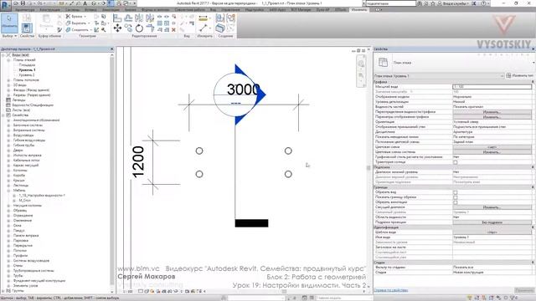This screenshot has height=301, width=536.
Task: Click the Thin Lines icon in quick access toolbar
Action: (111, 3)
